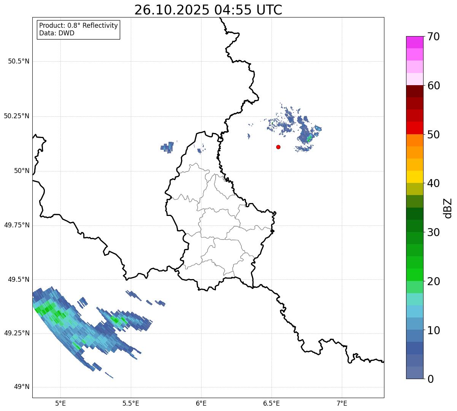Viewport: 457px width, 411px height.
Task: Pick the orange swatch below 50 dBZ
Action: click(414, 140)
